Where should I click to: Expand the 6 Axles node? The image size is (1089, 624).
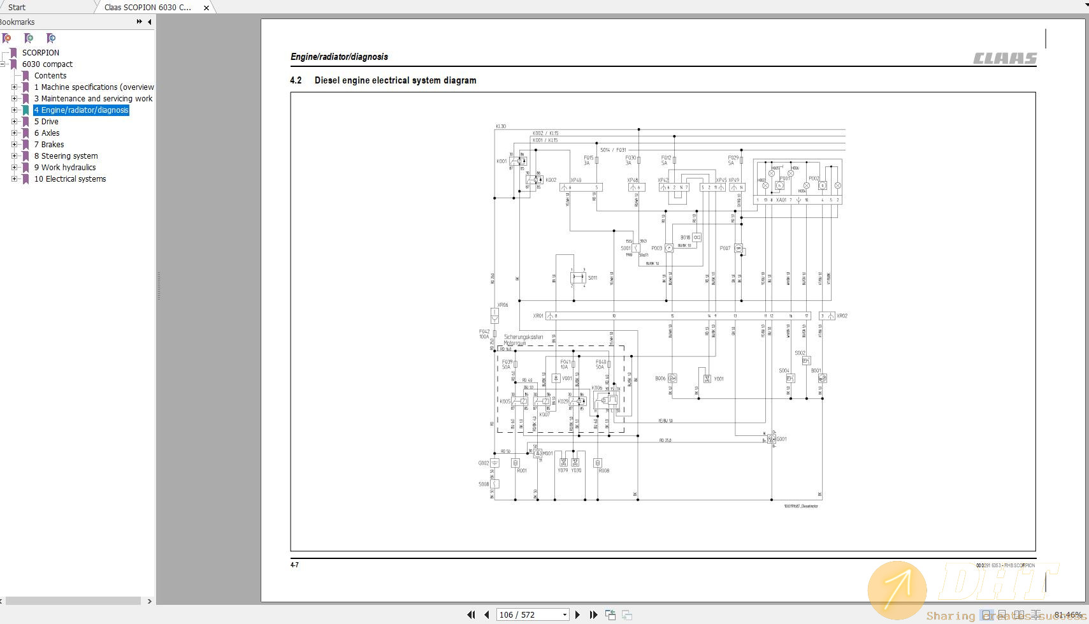pos(15,133)
